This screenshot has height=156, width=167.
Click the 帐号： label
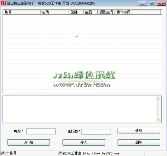(x=19, y=131)
